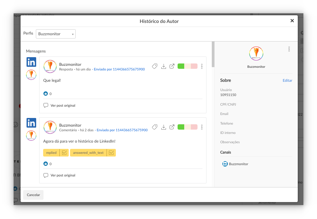Open the first message in external link
This screenshot has width=317, height=219.
point(172,66)
